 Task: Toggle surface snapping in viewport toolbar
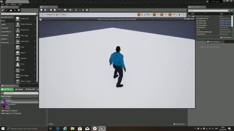tap(151, 15)
